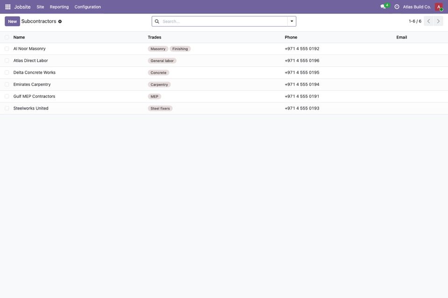
Task: Sort by the Phone column header
Action: [291, 37]
